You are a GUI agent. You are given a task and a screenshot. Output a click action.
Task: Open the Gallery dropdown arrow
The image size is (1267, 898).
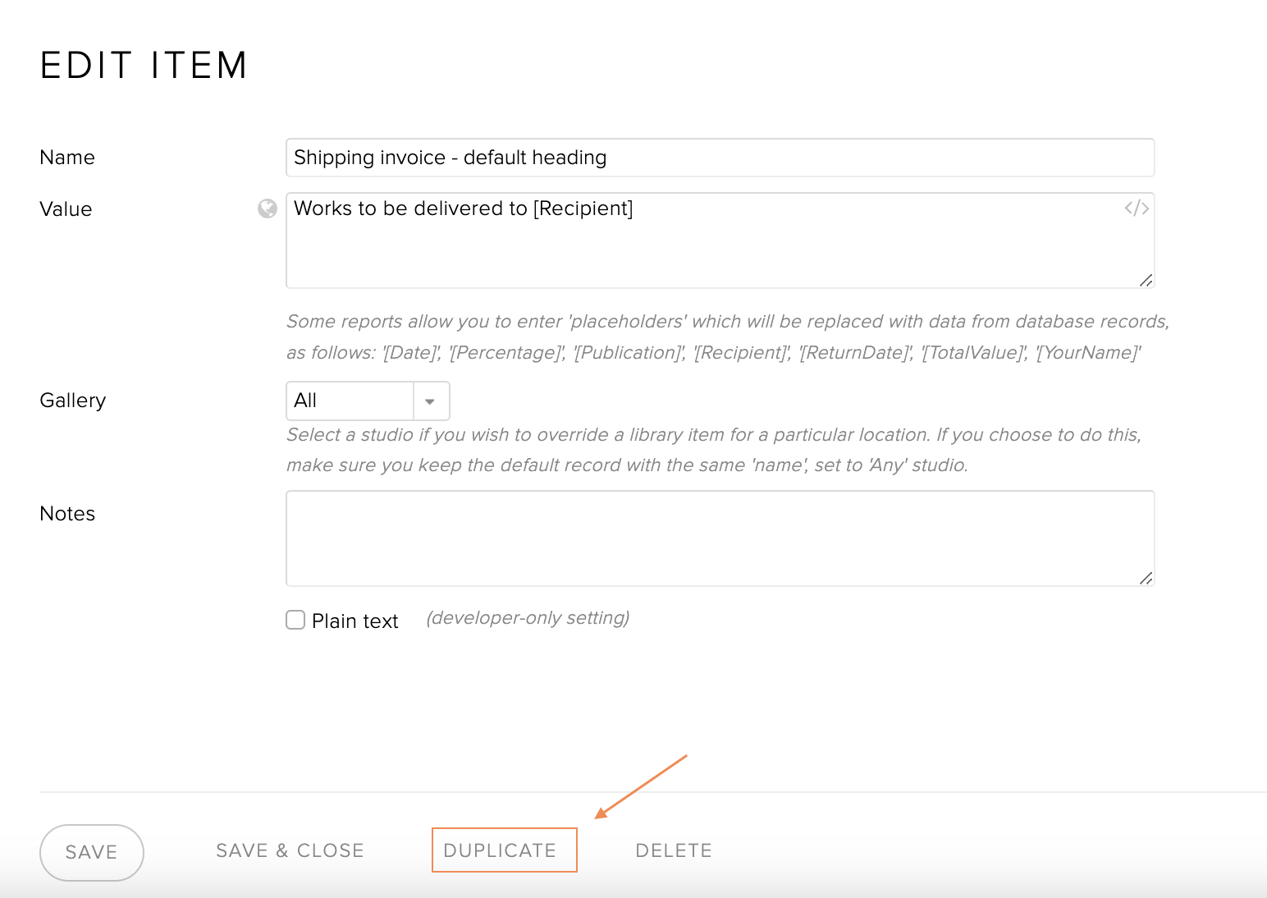[430, 401]
